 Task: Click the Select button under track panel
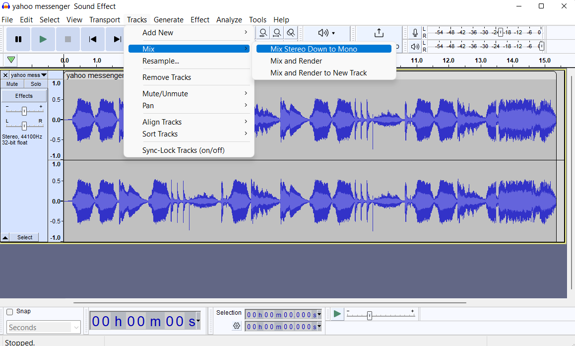25,238
